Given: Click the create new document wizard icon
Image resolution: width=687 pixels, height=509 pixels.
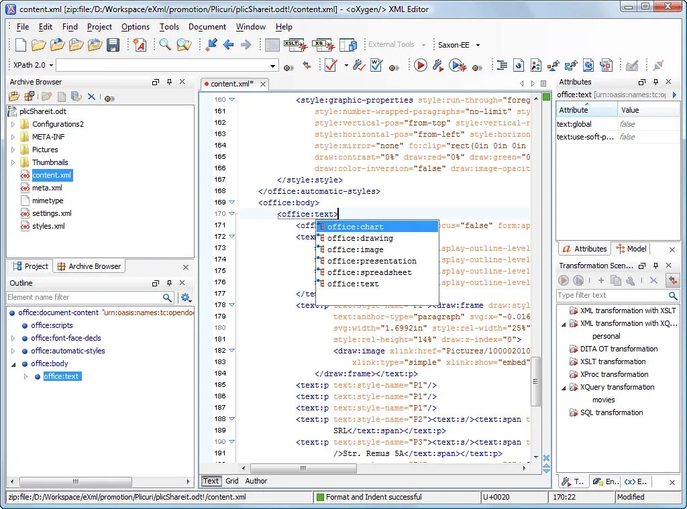Looking at the screenshot, I should (x=140, y=45).
